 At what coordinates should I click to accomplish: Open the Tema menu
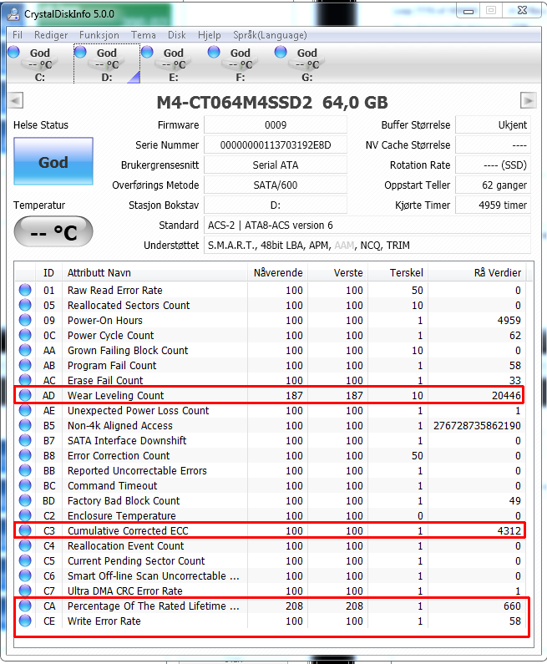143,35
